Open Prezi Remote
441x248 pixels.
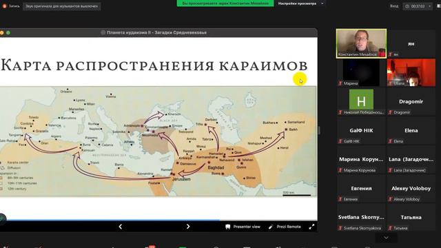[285, 227]
